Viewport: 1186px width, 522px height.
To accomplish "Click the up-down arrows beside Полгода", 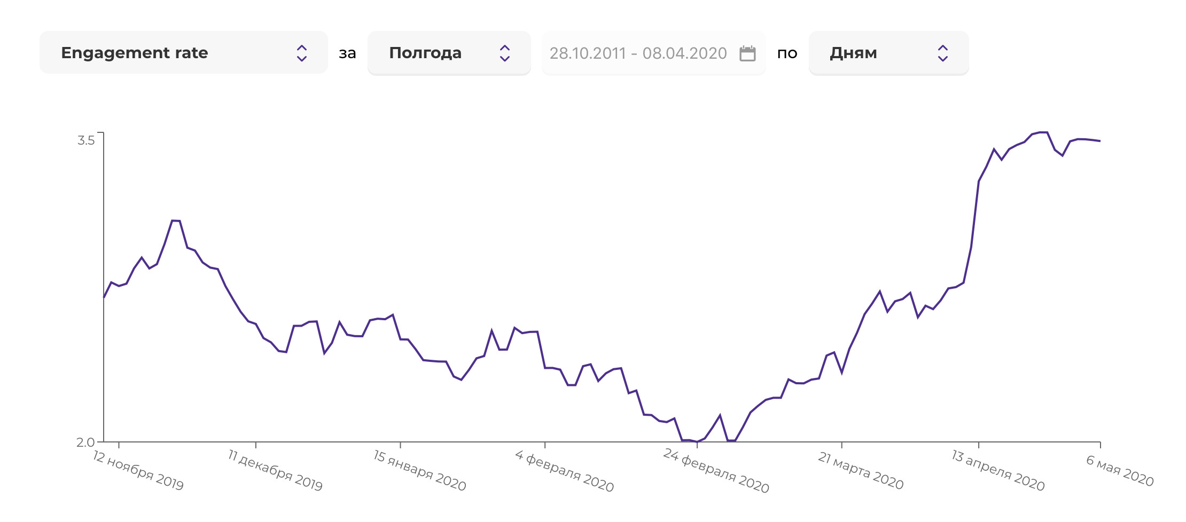I will pos(504,53).
